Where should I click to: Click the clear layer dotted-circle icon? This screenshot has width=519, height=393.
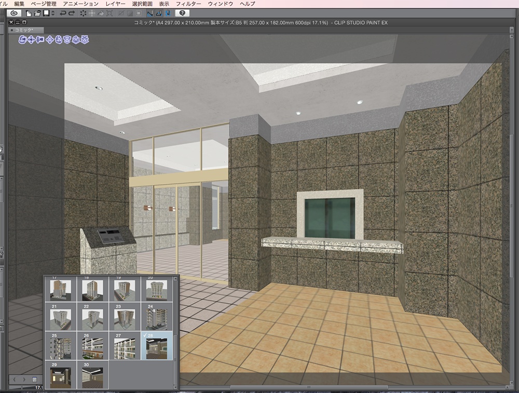(83, 13)
